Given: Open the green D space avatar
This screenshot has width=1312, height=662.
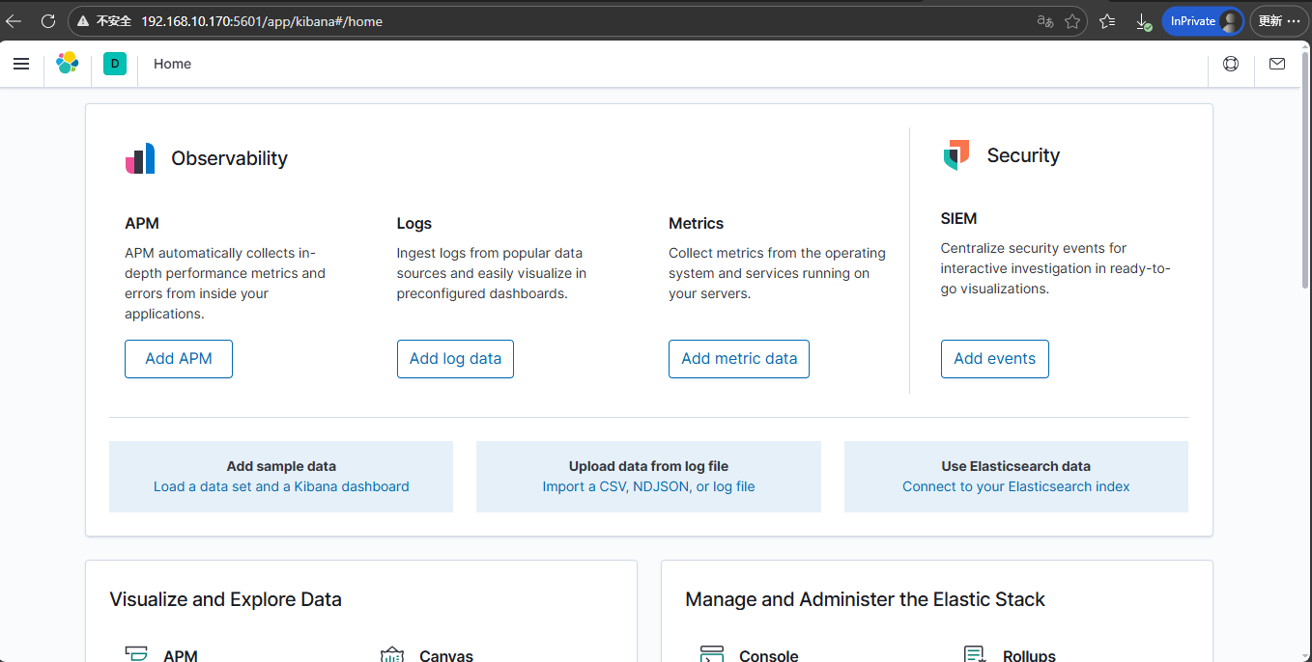Looking at the screenshot, I should (x=115, y=64).
